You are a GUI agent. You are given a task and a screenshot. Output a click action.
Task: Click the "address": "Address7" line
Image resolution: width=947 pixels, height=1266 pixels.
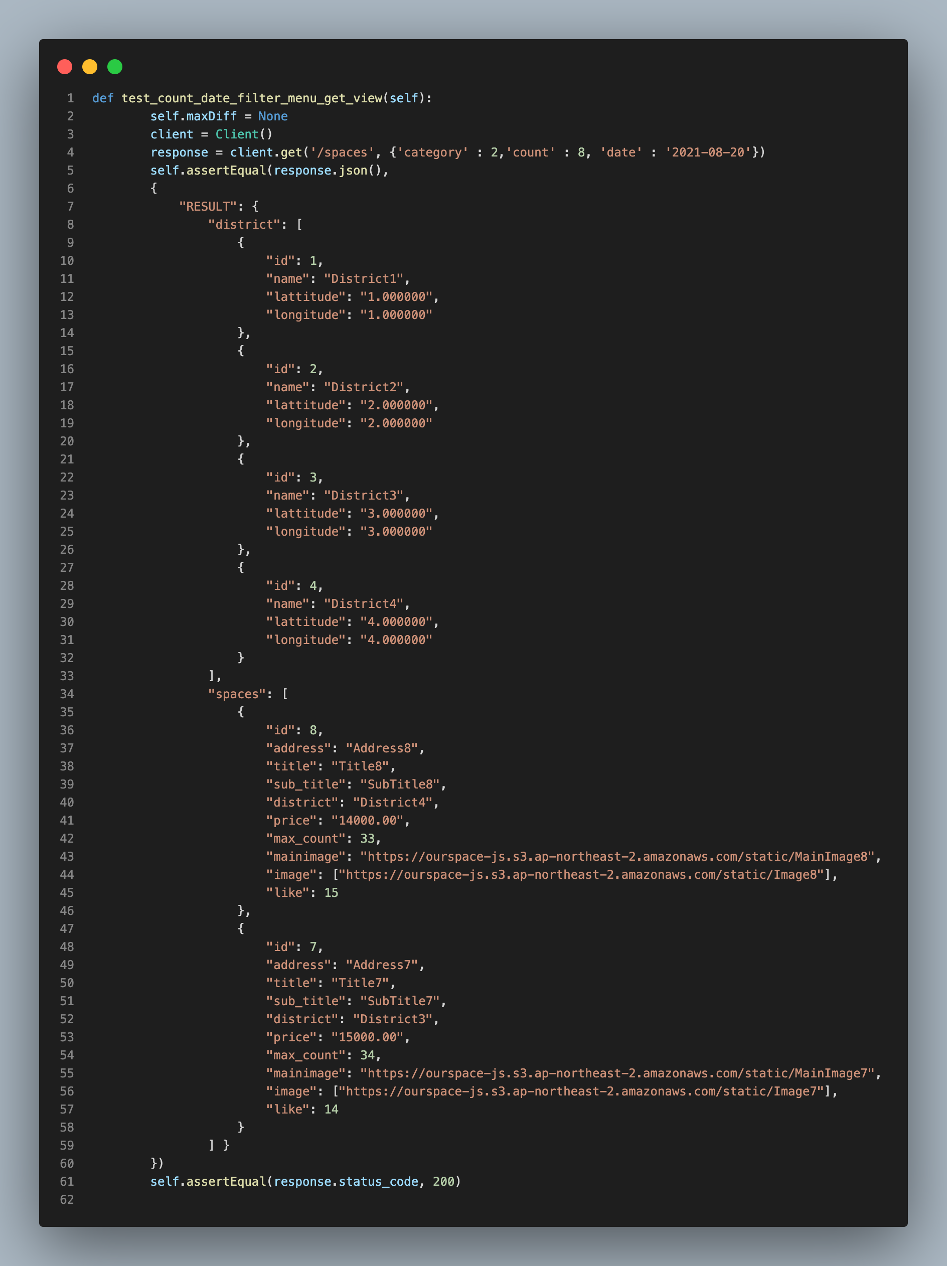[x=346, y=965]
